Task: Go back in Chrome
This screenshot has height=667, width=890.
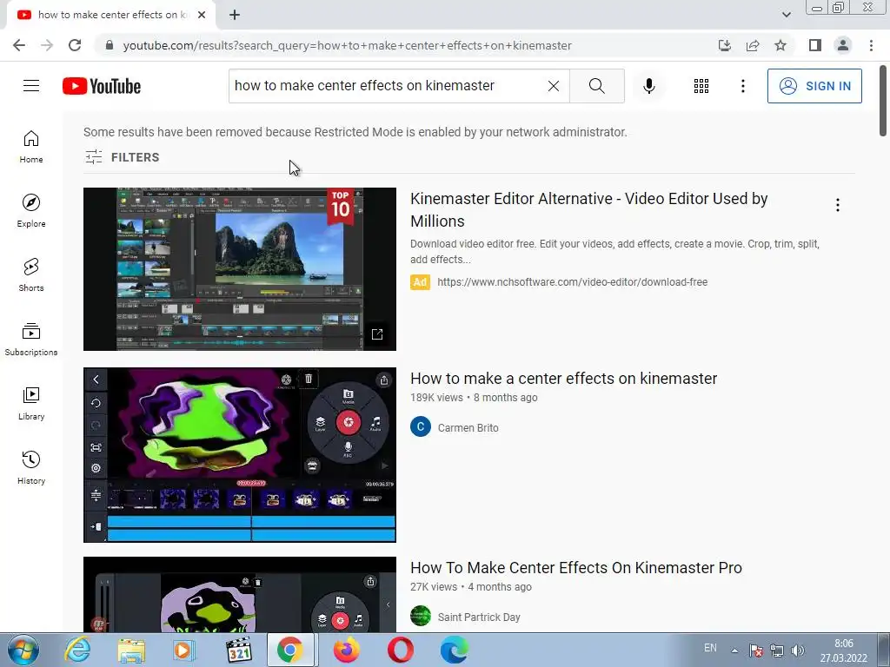Action: pyautogui.click(x=19, y=45)
